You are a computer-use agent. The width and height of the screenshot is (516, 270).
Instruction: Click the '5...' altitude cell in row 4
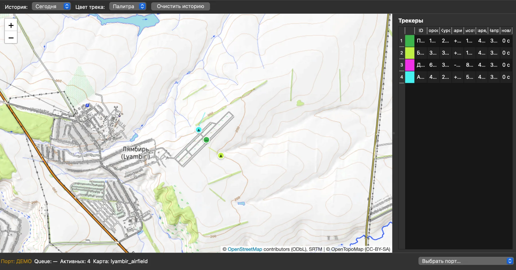tap(470, 77)
